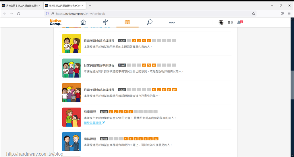Open the three-circles more menu
The width and height of the screenshot is (294, 157).
172,23
